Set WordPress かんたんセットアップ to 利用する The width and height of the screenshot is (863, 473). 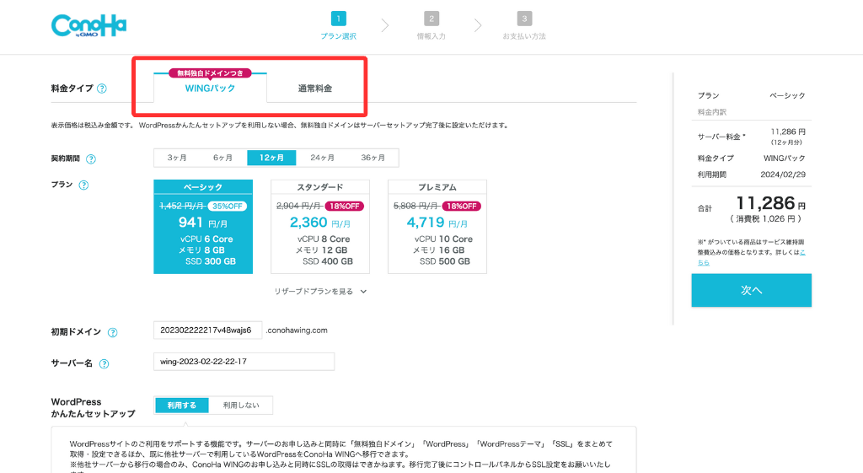[182, 406]
